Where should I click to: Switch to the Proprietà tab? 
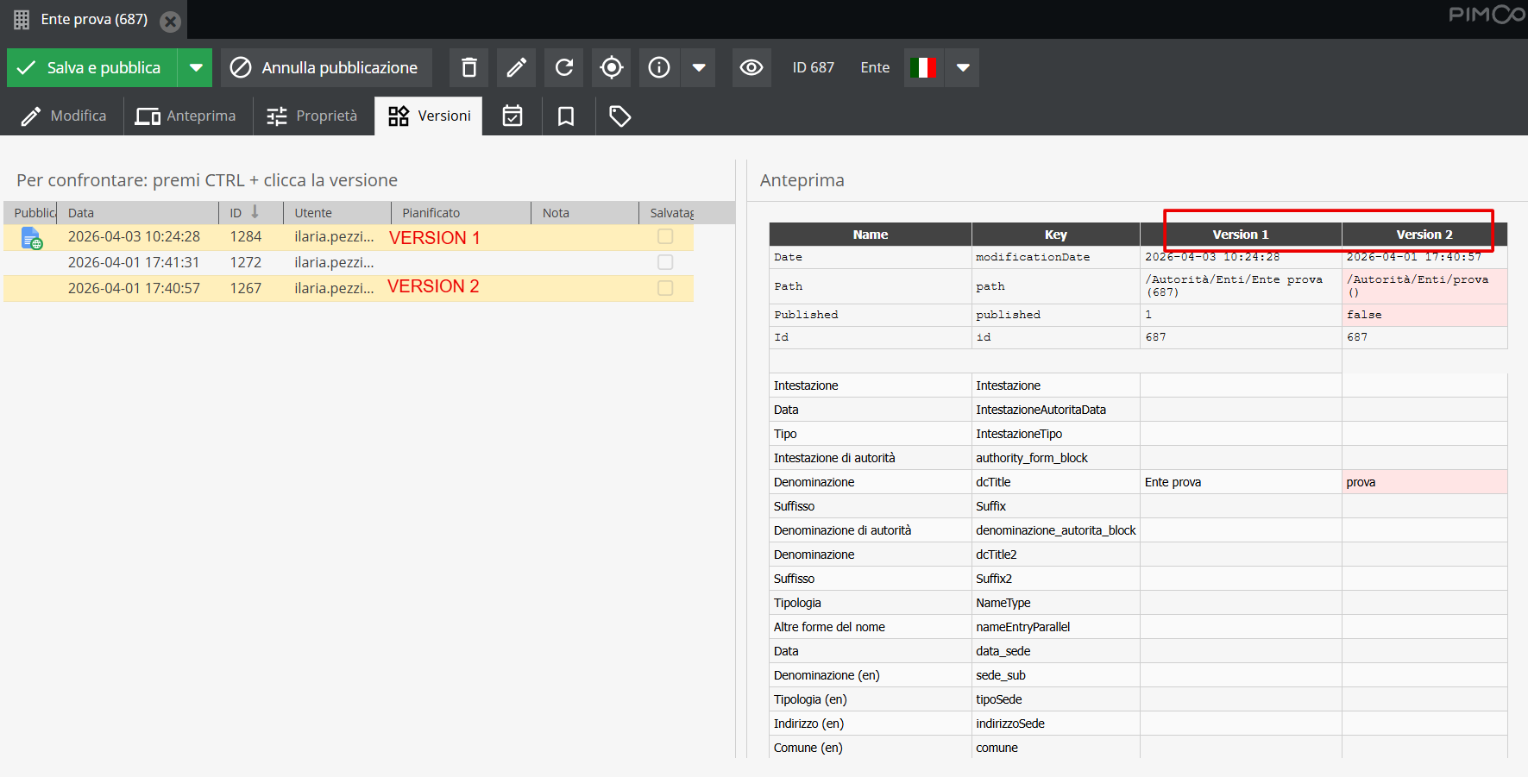(312, 116)
